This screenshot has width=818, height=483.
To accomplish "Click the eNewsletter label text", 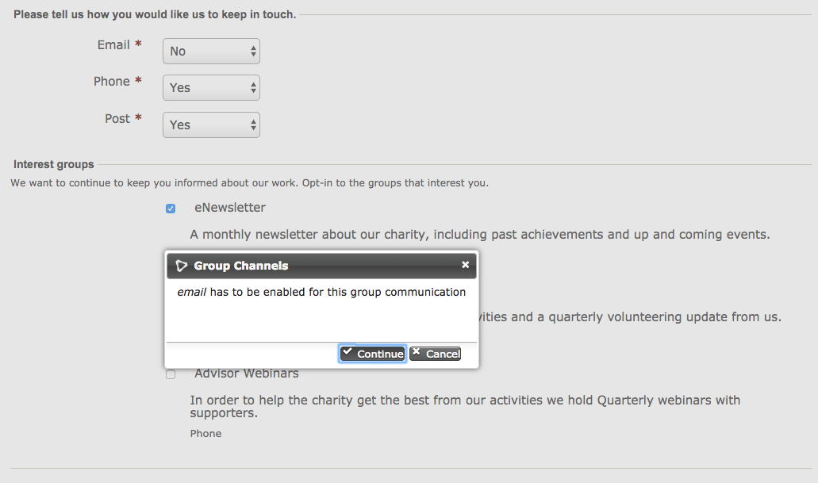I will pyautogui.click(x=230, y=208).
